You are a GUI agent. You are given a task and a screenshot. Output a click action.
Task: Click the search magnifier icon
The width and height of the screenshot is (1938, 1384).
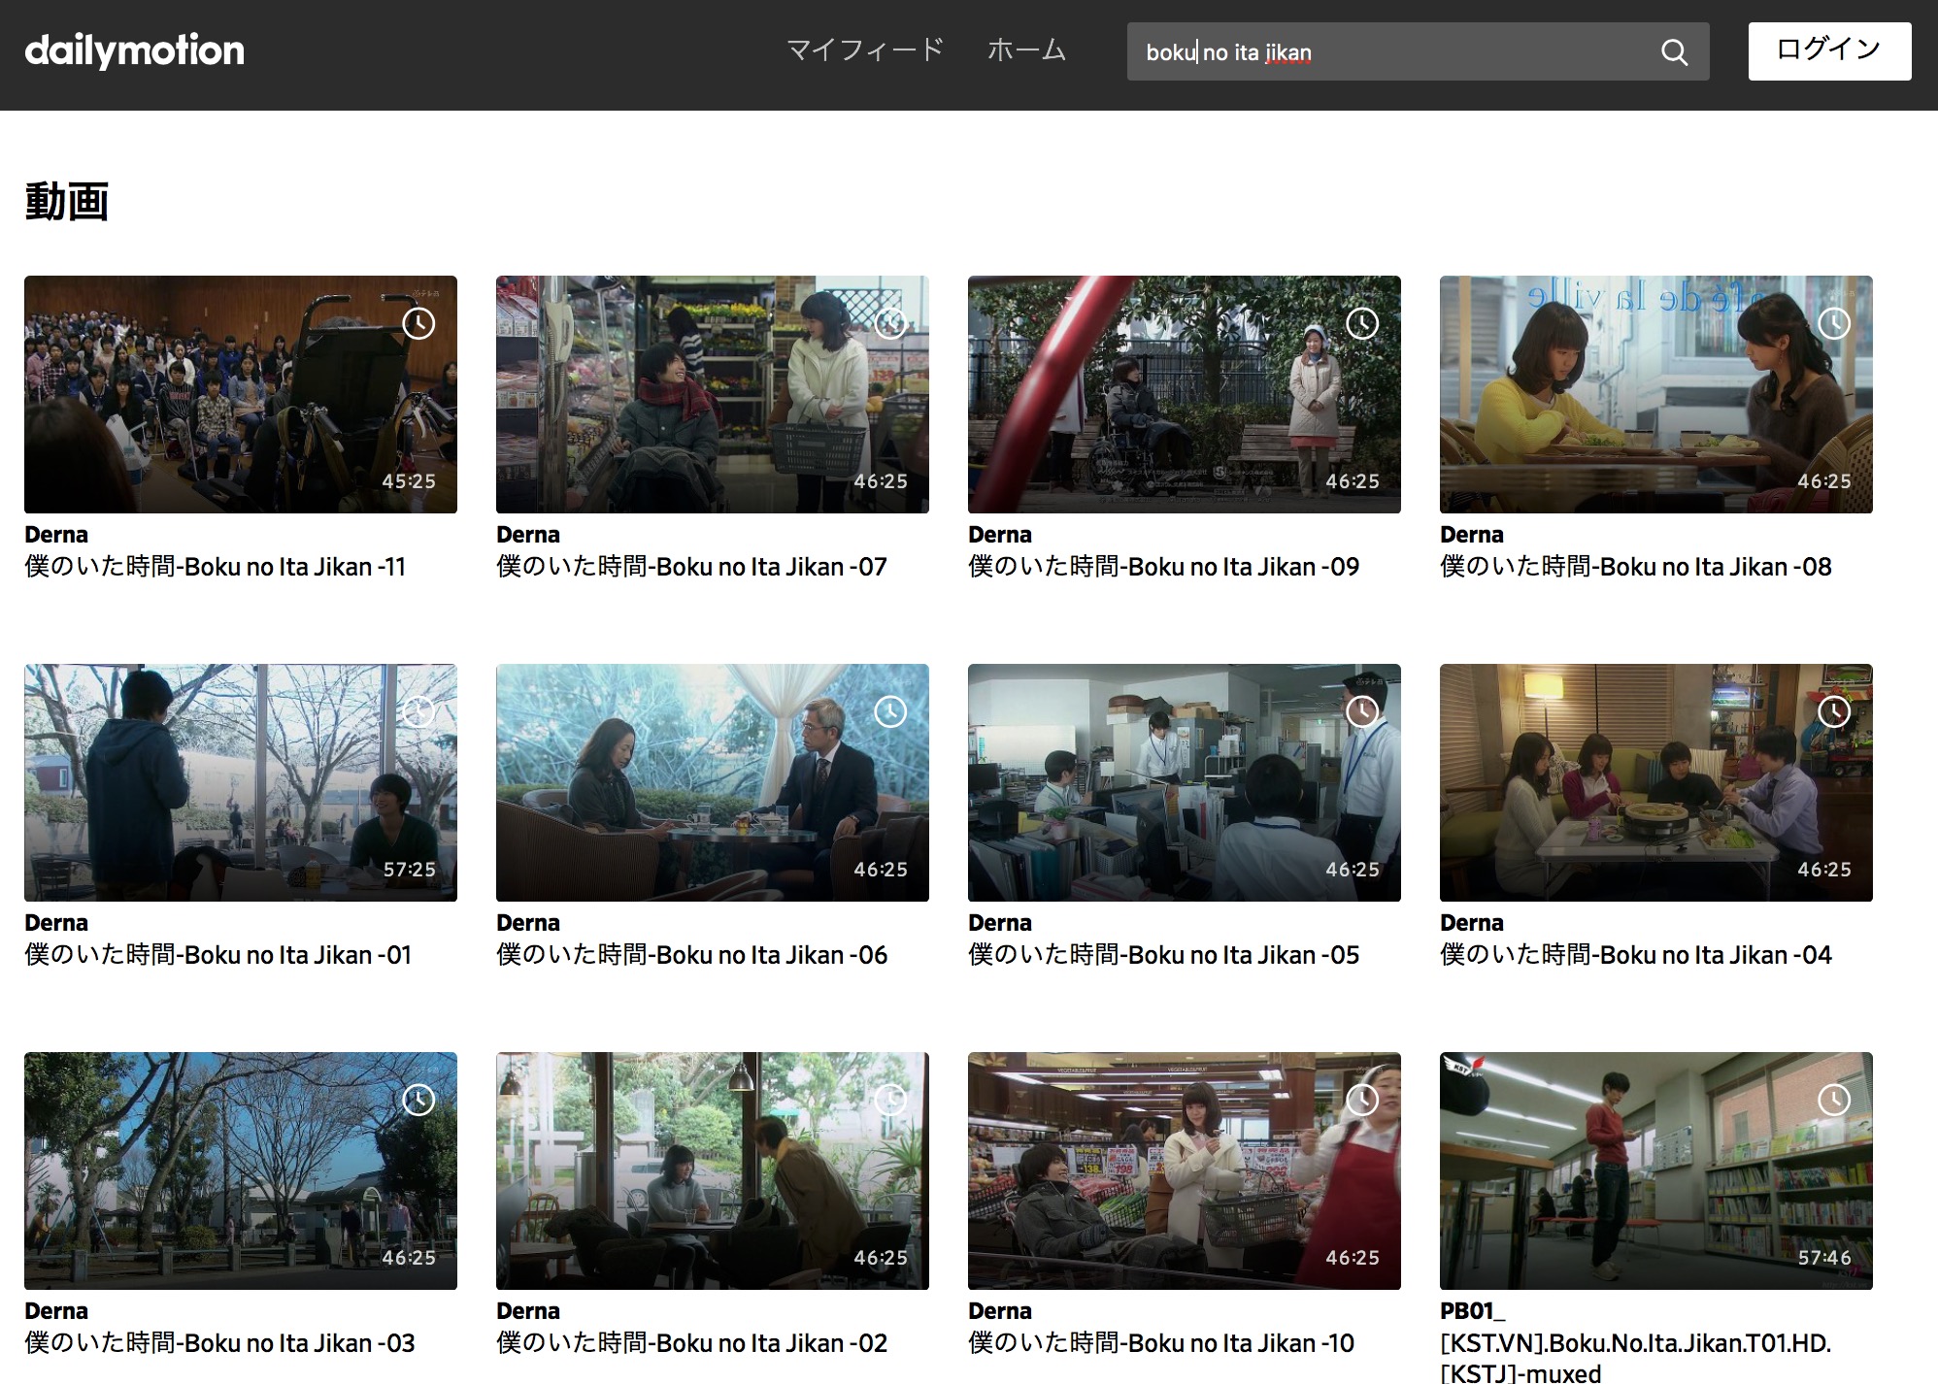pyautogui.click(x=1674, y=52)
